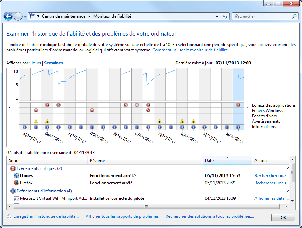Select the application failure icon in the highlighted week
This screenshot has width=302, height=228.
238,105
